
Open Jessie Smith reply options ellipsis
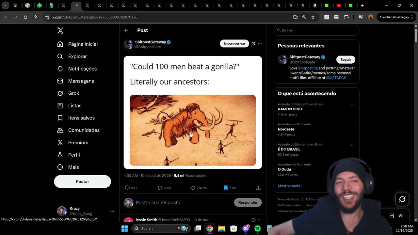click(260, 220)
